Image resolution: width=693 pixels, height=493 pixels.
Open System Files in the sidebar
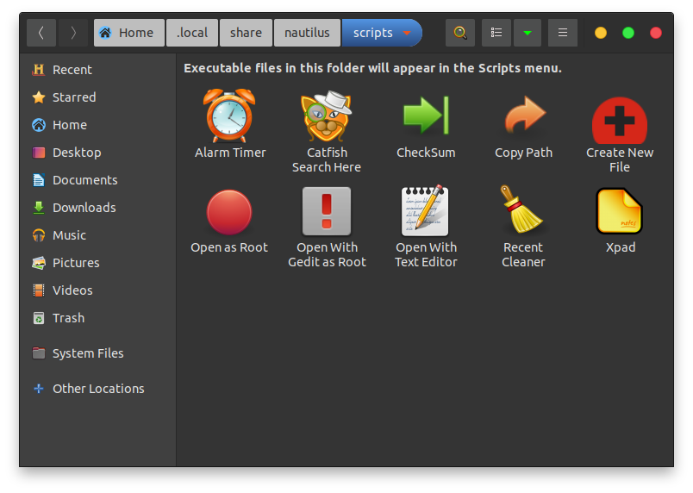pyautogui.click(x=97, y=353)
